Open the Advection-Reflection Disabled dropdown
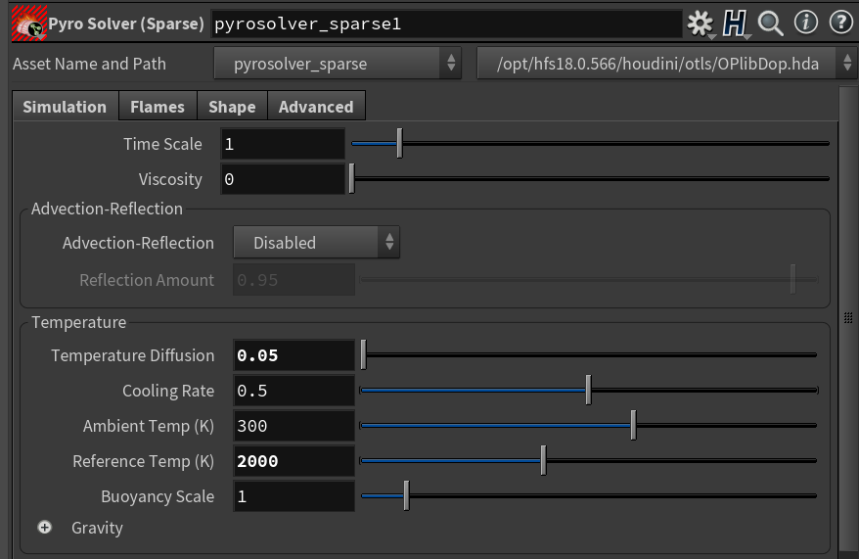The height and width of the screenshot is (559, 859). pyautogui.click(x=317, y=242)
